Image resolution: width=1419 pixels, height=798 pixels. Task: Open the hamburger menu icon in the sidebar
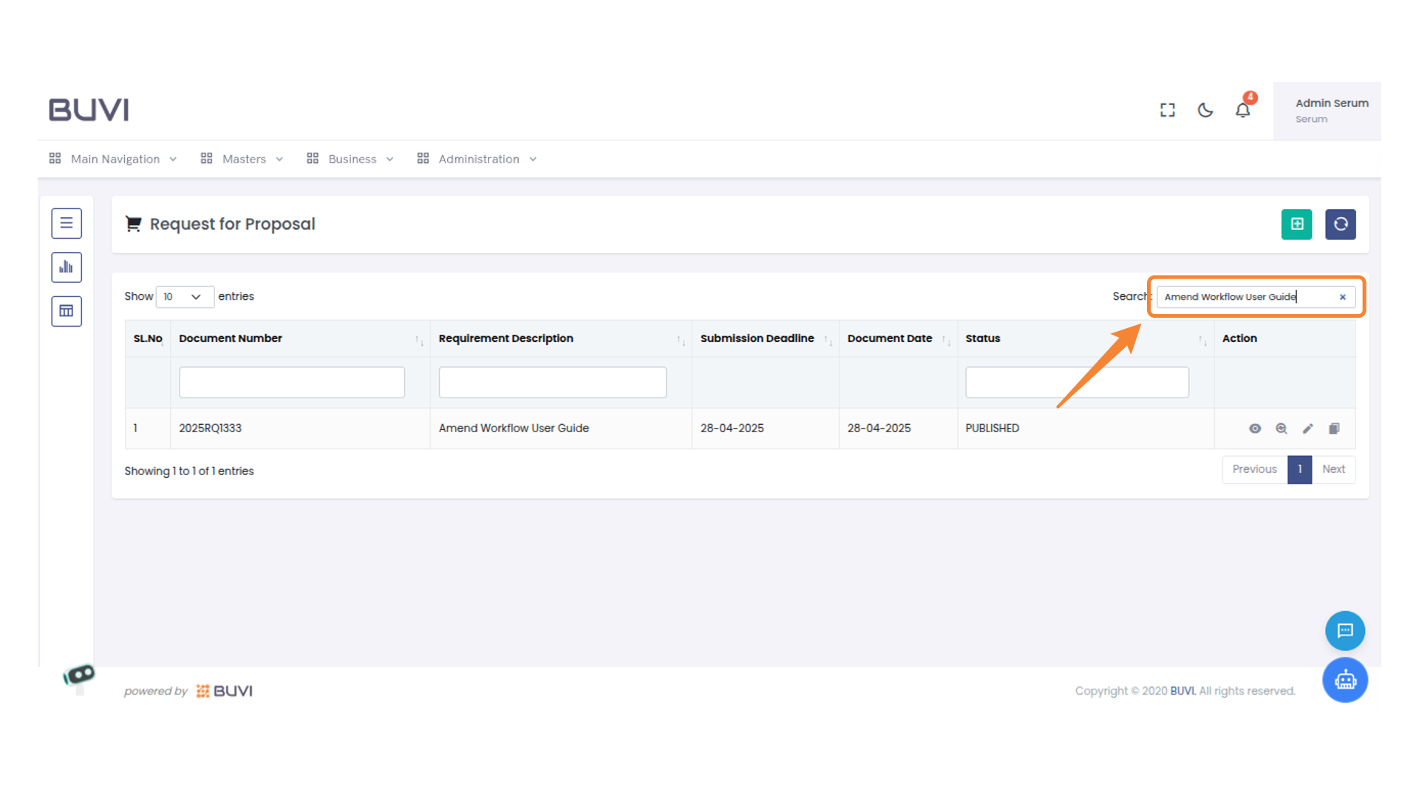pos(67,223)
